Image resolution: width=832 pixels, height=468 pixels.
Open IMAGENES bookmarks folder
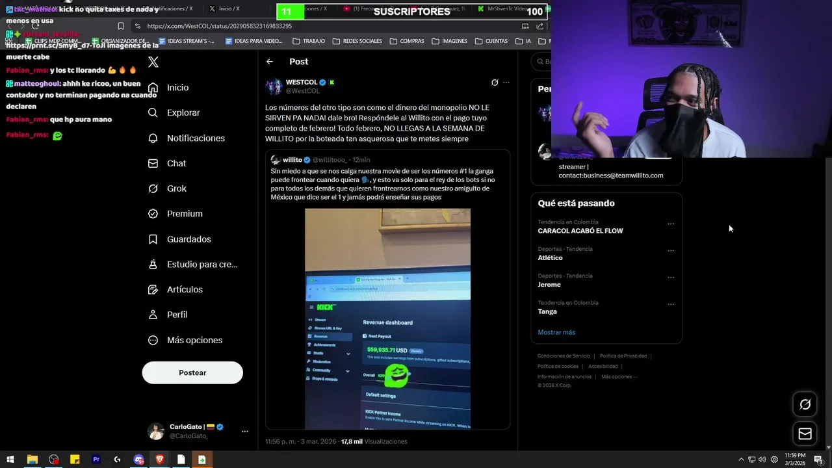449,41
